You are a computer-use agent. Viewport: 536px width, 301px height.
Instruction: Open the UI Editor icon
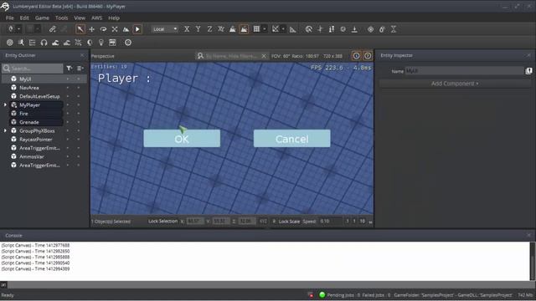pos(112,43)
